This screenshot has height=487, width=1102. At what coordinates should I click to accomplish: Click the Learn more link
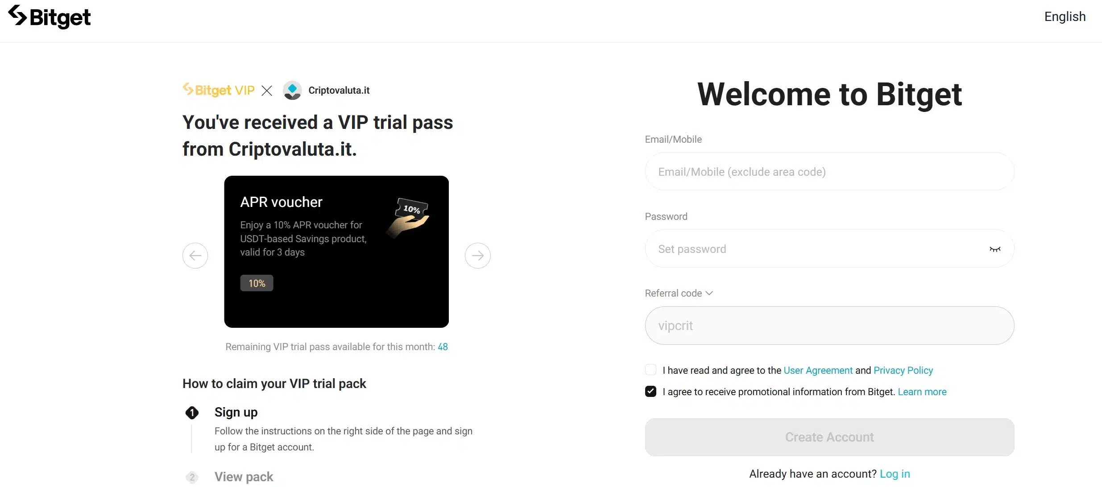(x=922, y=392)
